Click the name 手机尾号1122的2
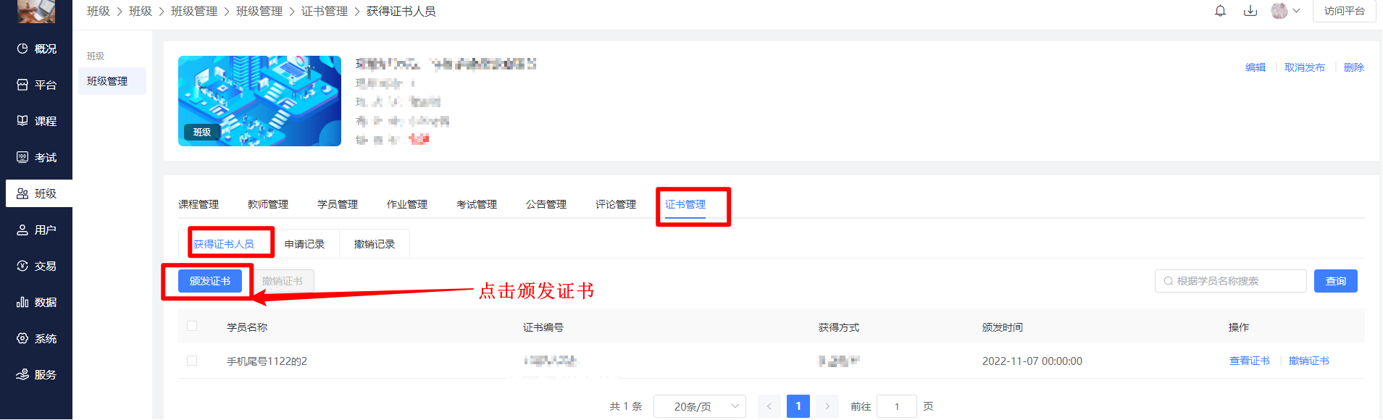 click(267, 361)
